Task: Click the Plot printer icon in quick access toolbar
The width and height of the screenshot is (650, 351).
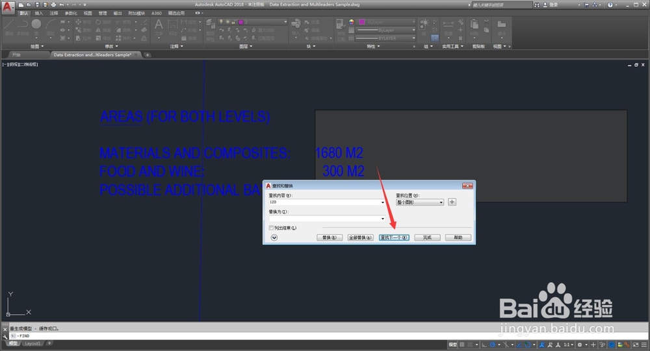Action: [53, 5]
